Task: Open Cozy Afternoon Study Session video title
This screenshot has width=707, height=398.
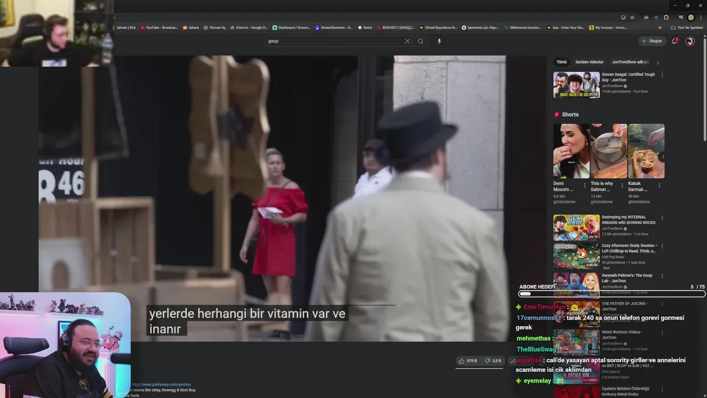Action: (x=629, y=248)
